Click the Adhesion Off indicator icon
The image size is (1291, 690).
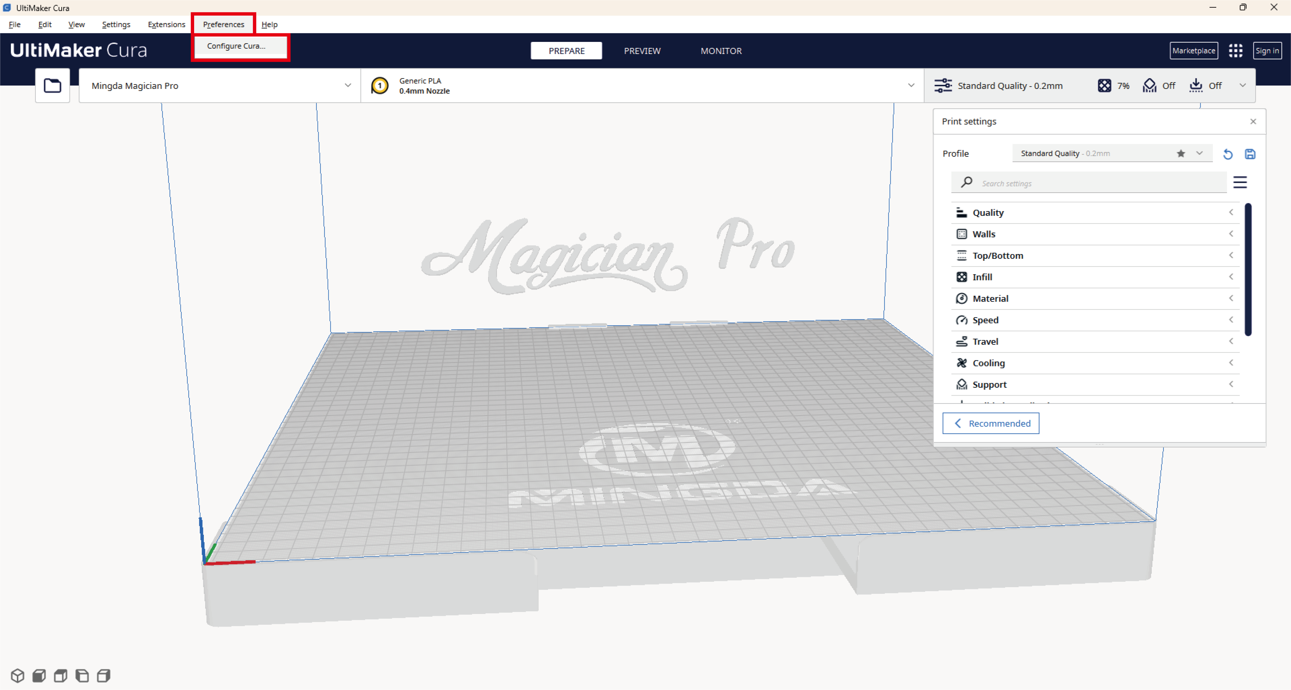tap(1196, 86)
